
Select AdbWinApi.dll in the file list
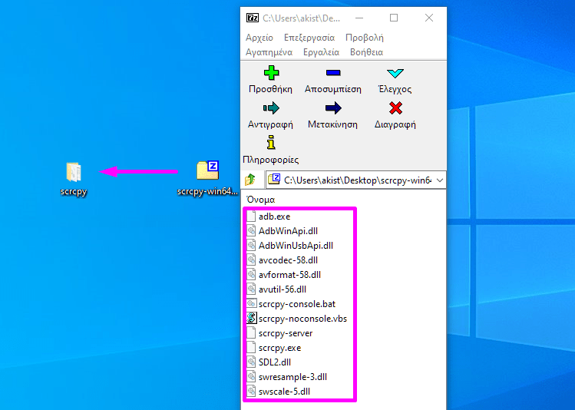288,231
